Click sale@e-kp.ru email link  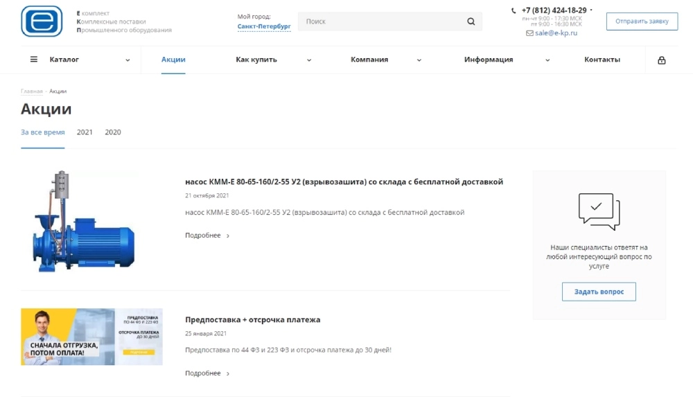pos(556,33)
